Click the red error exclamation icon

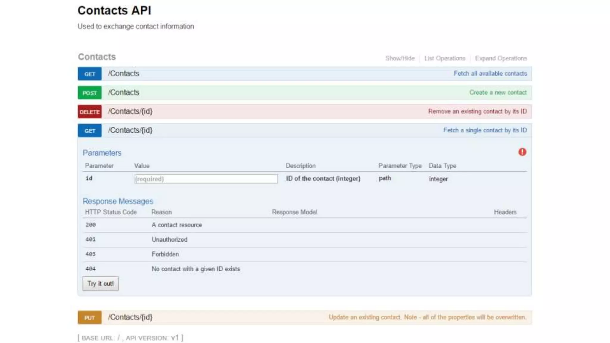(522, 152)
